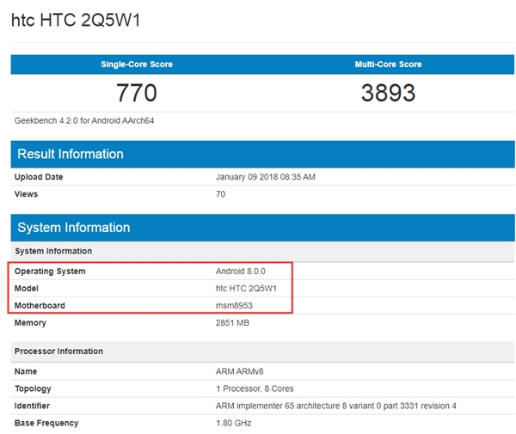
Task: Click the Android 8.0.0 value
Action: pos(241,272)
